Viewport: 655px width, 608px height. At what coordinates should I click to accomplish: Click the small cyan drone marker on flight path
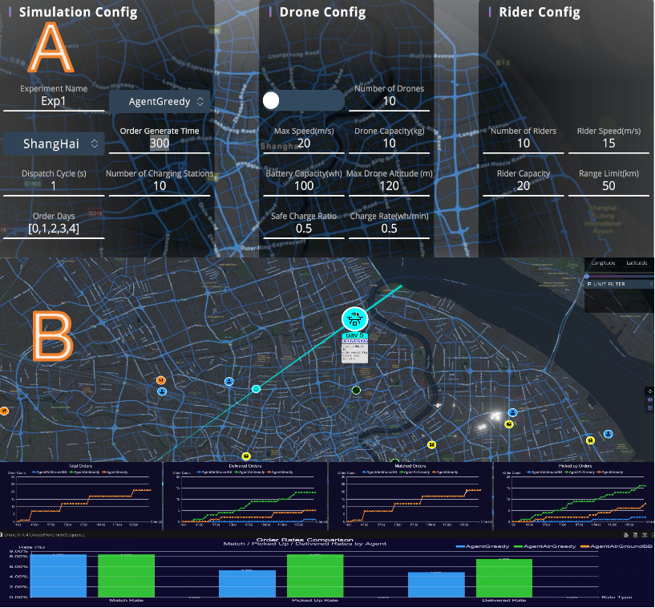tap(256, 389)
